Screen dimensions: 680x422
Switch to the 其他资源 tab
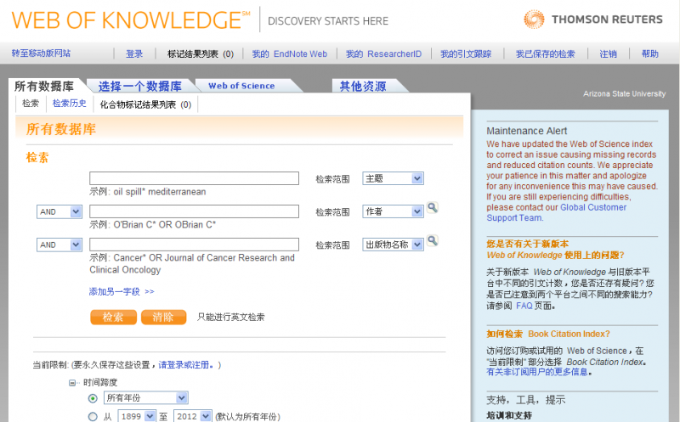[363, 87]
